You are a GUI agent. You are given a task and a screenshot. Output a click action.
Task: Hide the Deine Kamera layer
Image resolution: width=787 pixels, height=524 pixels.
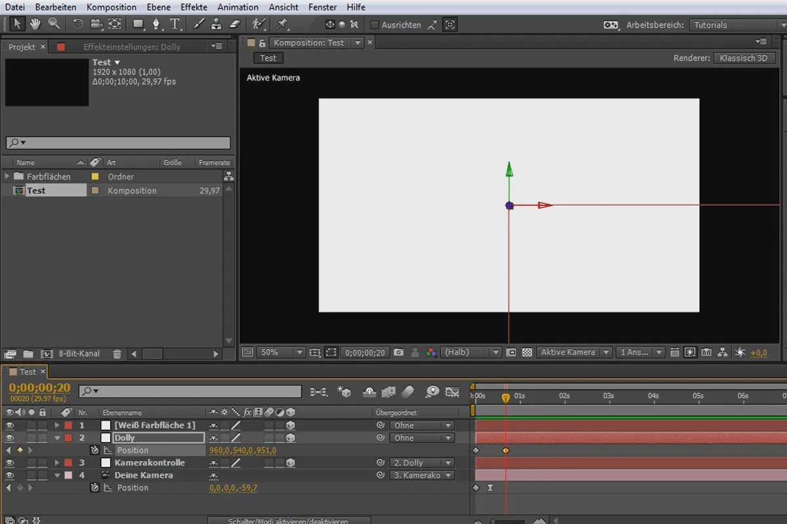[9, 475]
